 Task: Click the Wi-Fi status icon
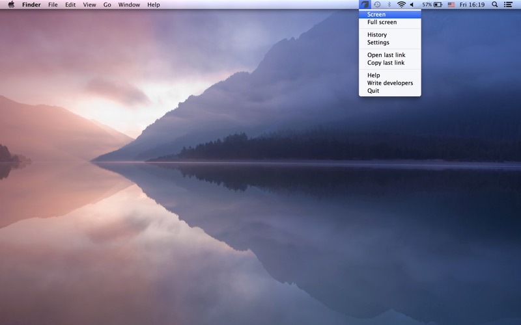pyautogui.click(x=401, y=5)
